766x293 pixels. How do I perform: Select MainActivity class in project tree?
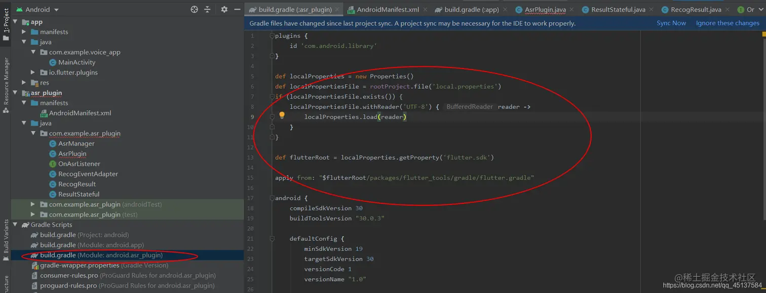[76, 62]
